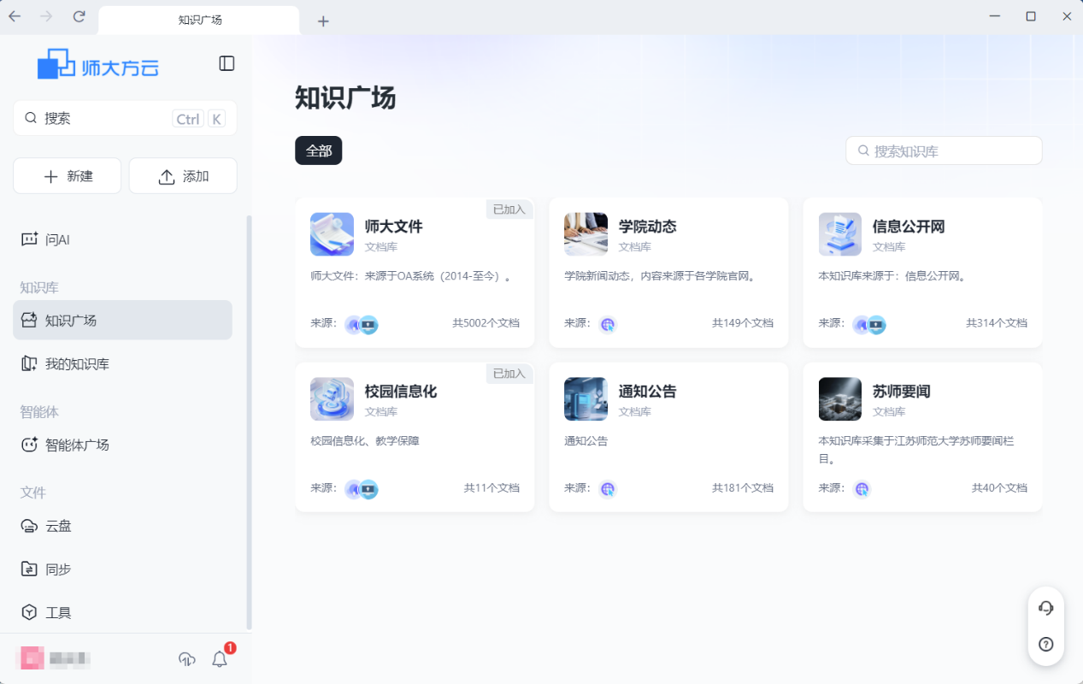Viewport: 1083px width, 684px height.
Task: Open the cloud upload status icon
Action: [x=187, y=658]
